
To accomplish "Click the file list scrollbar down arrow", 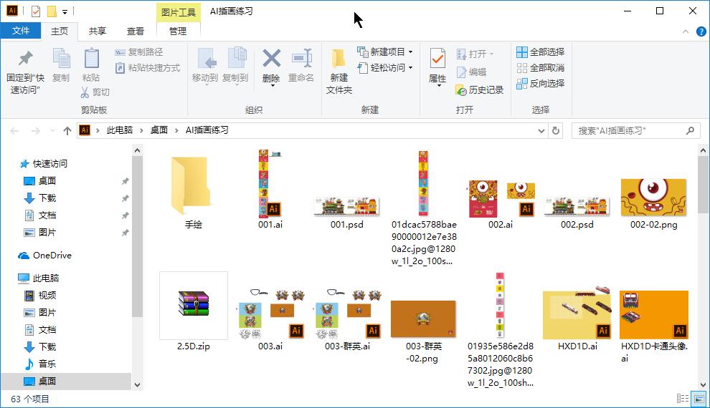I will point(704,385).
